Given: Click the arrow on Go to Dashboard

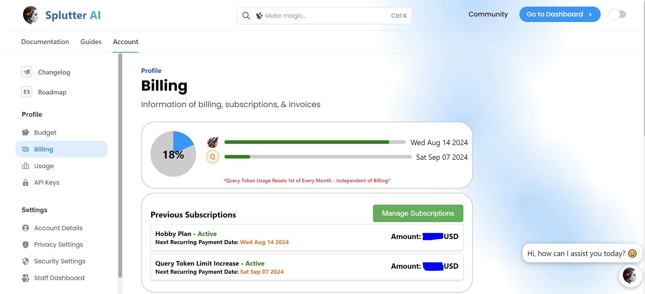Looking at the screenshot, I should pyautogui.click(x=591, y=14).
